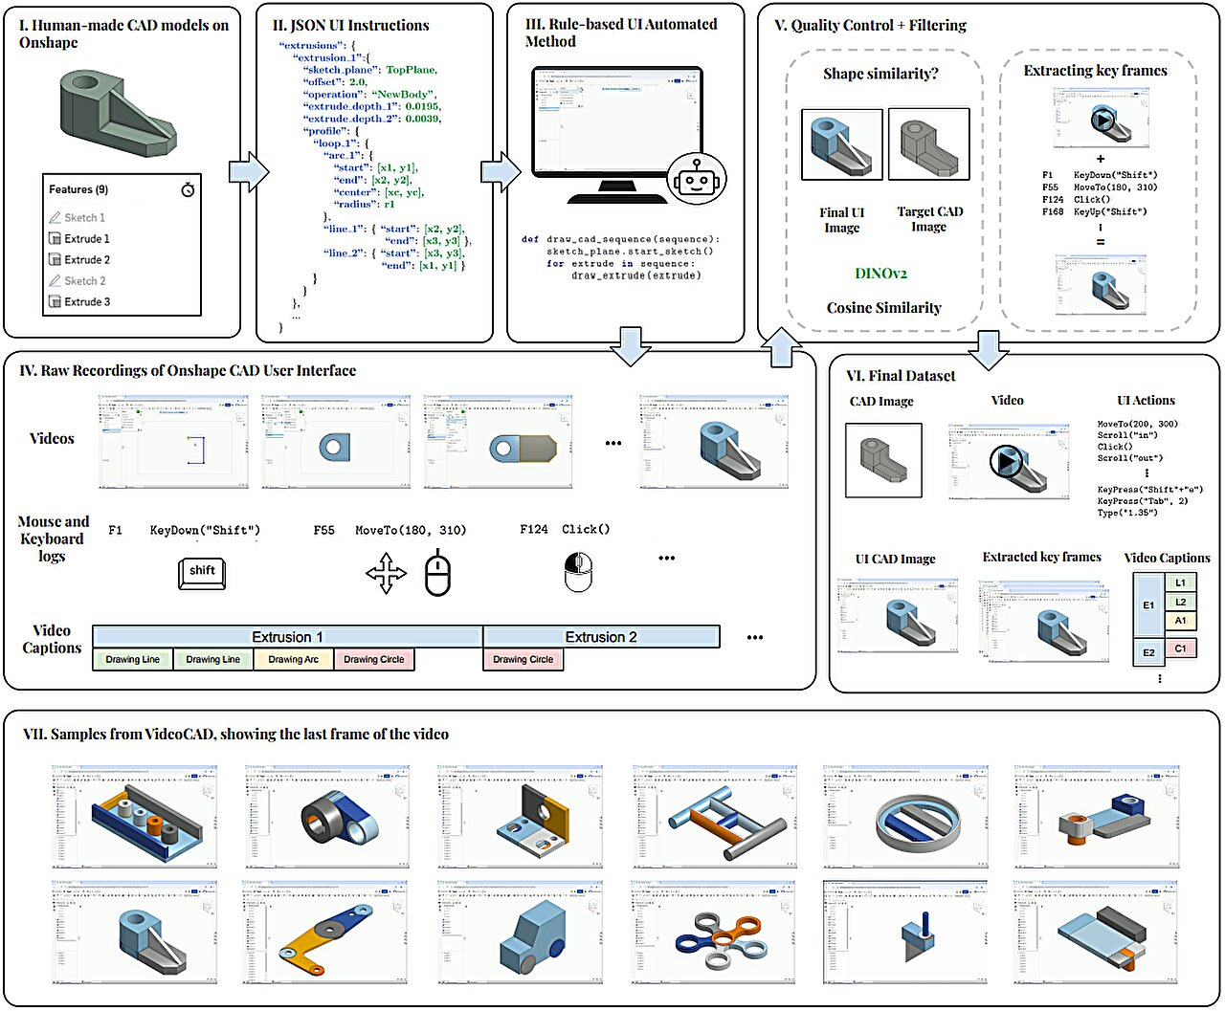Play the Final Dataset video thumbnail
This screenshot has width=1225, height=1011.
tap(1008, 461)
